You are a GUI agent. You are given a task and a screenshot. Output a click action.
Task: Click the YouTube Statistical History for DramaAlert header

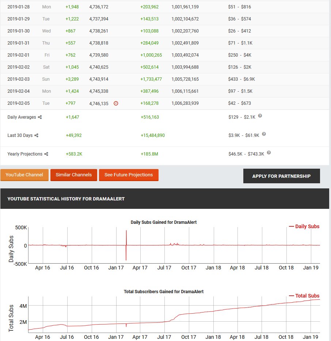(66, 199)
